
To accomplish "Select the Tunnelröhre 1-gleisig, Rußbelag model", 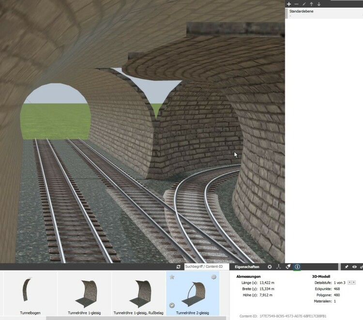I will click(x=138, y=293).
